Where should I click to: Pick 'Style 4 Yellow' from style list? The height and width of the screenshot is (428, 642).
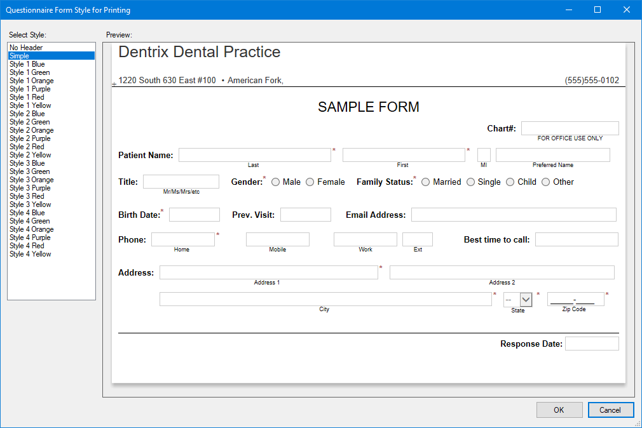click(31, 254)
